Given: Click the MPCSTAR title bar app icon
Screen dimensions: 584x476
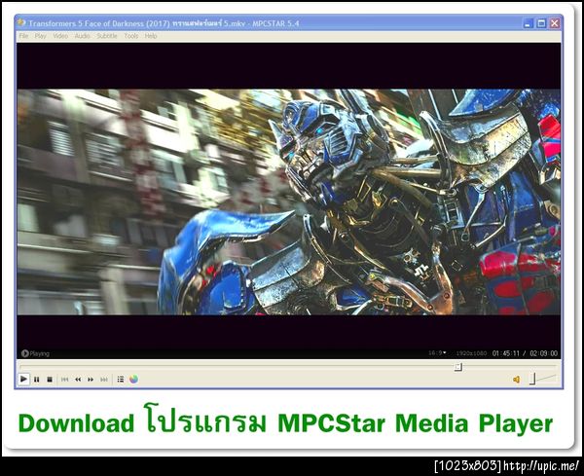Looking at the screenshot, I should coord(21,22).
